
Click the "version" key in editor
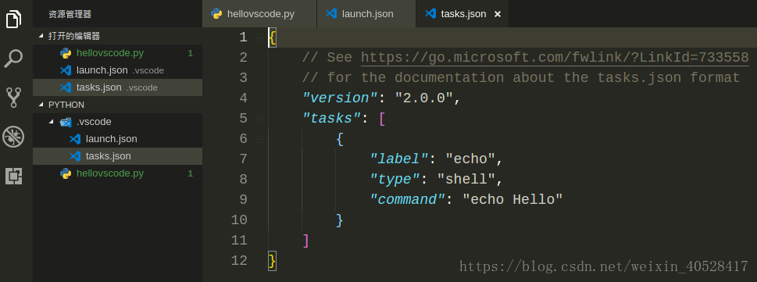[x=340, y=98]
